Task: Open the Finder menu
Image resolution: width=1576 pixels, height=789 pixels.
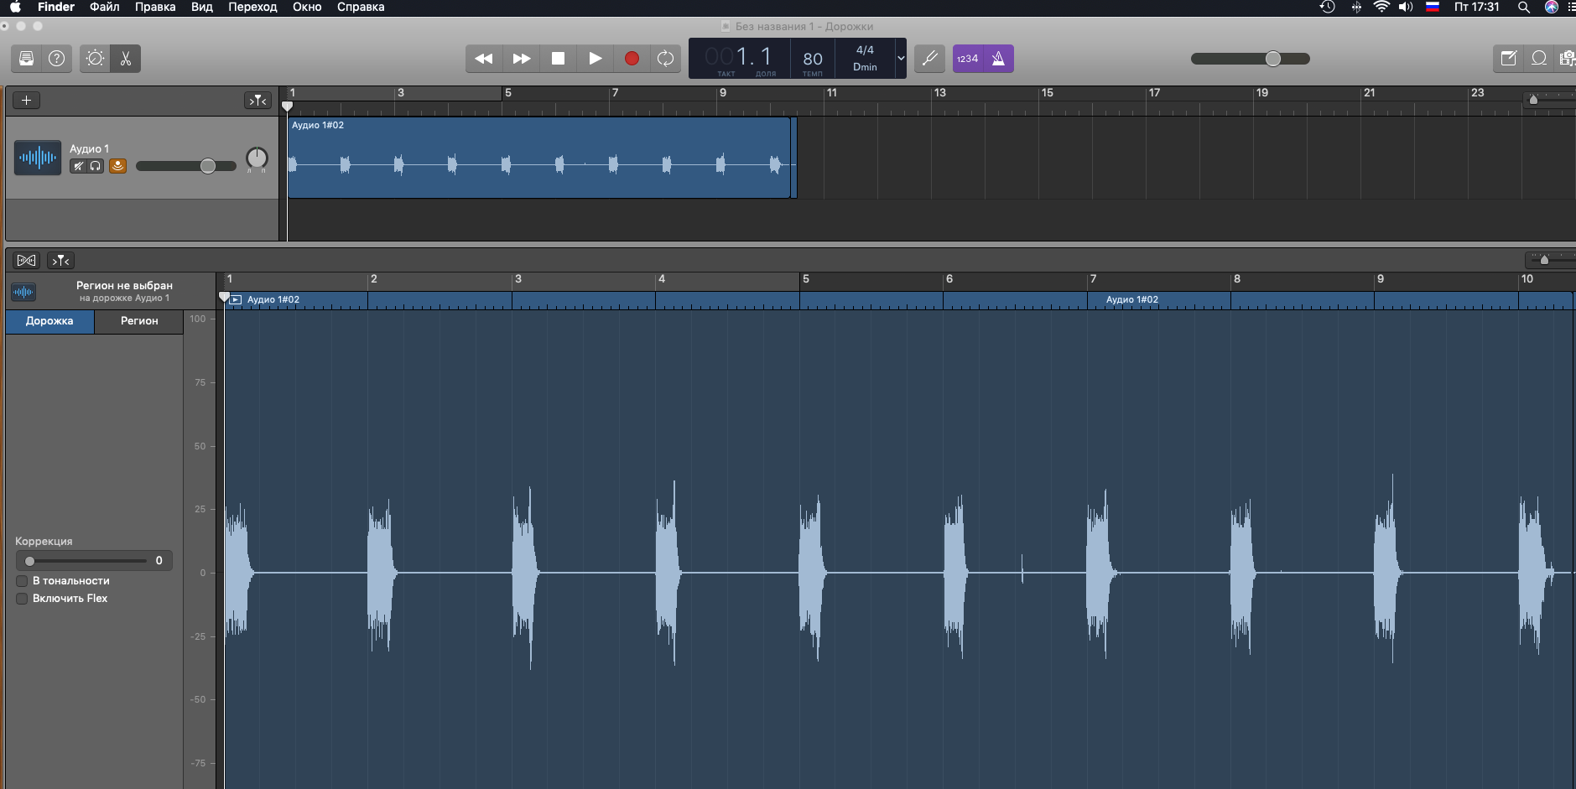Action: [56, 7]
